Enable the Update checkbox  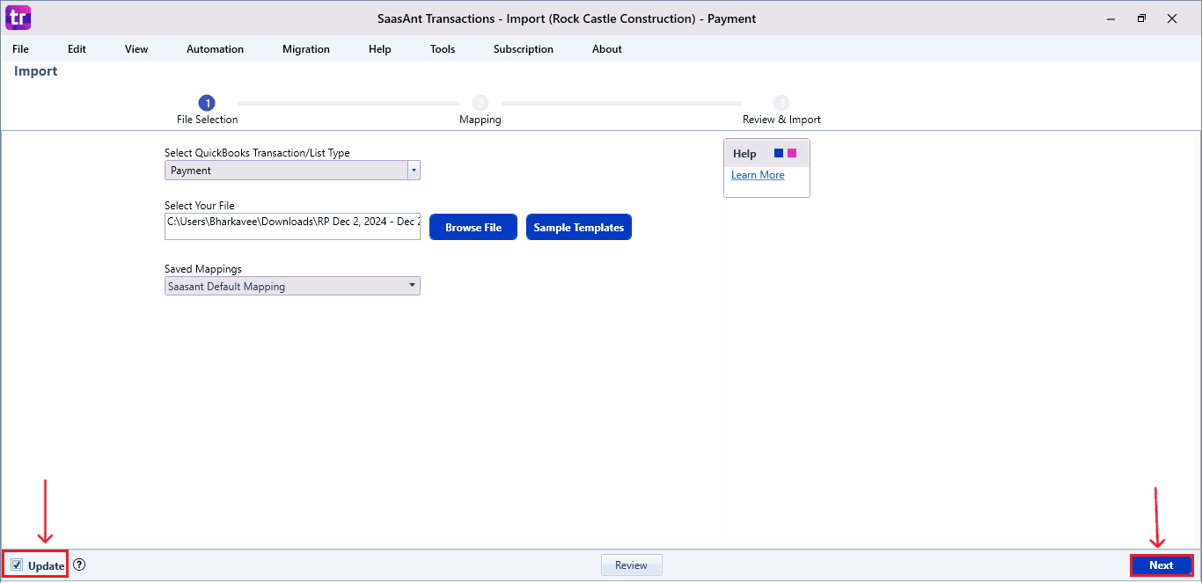pos(15,565)
